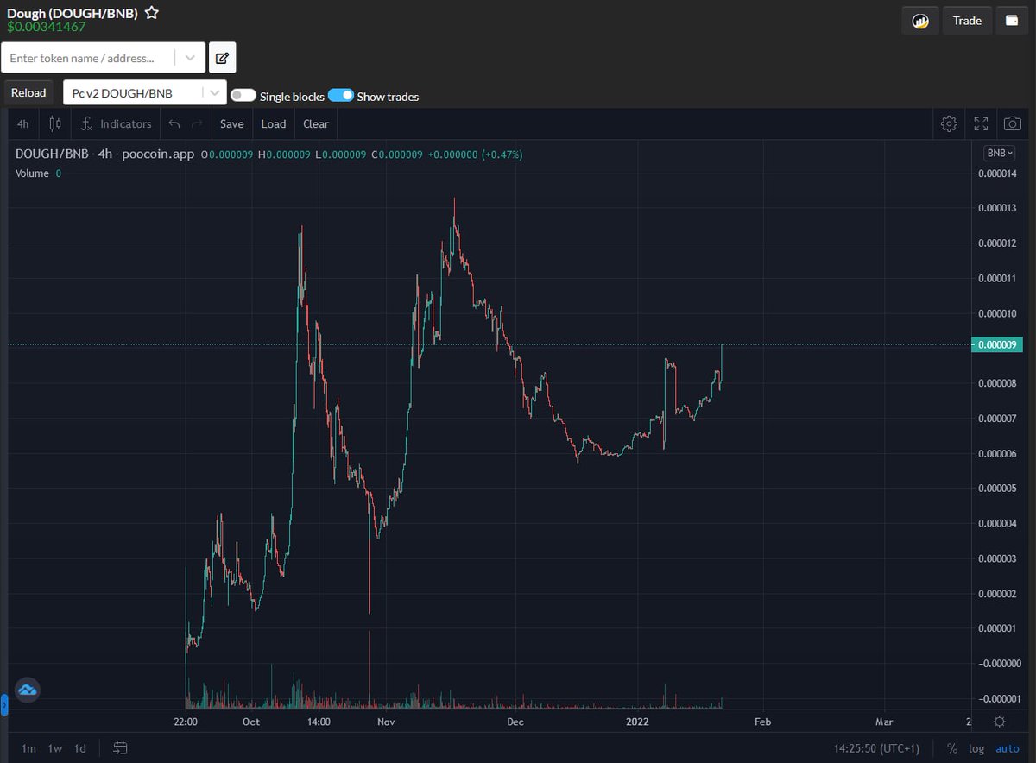Open the BNB currency dropdown
Viewport: 1036px width, 763px height.
pyautogui.click(x=1000, y=153)
